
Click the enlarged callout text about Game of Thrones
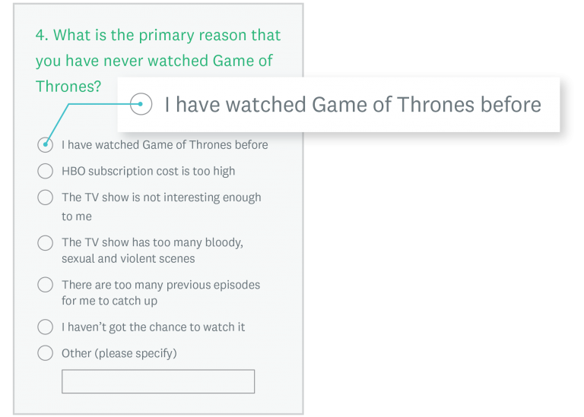click(x=352, y=104)
